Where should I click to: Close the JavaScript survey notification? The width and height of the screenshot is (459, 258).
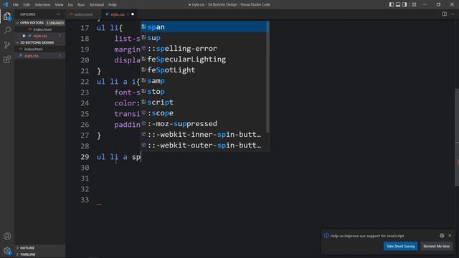point(450,236)
